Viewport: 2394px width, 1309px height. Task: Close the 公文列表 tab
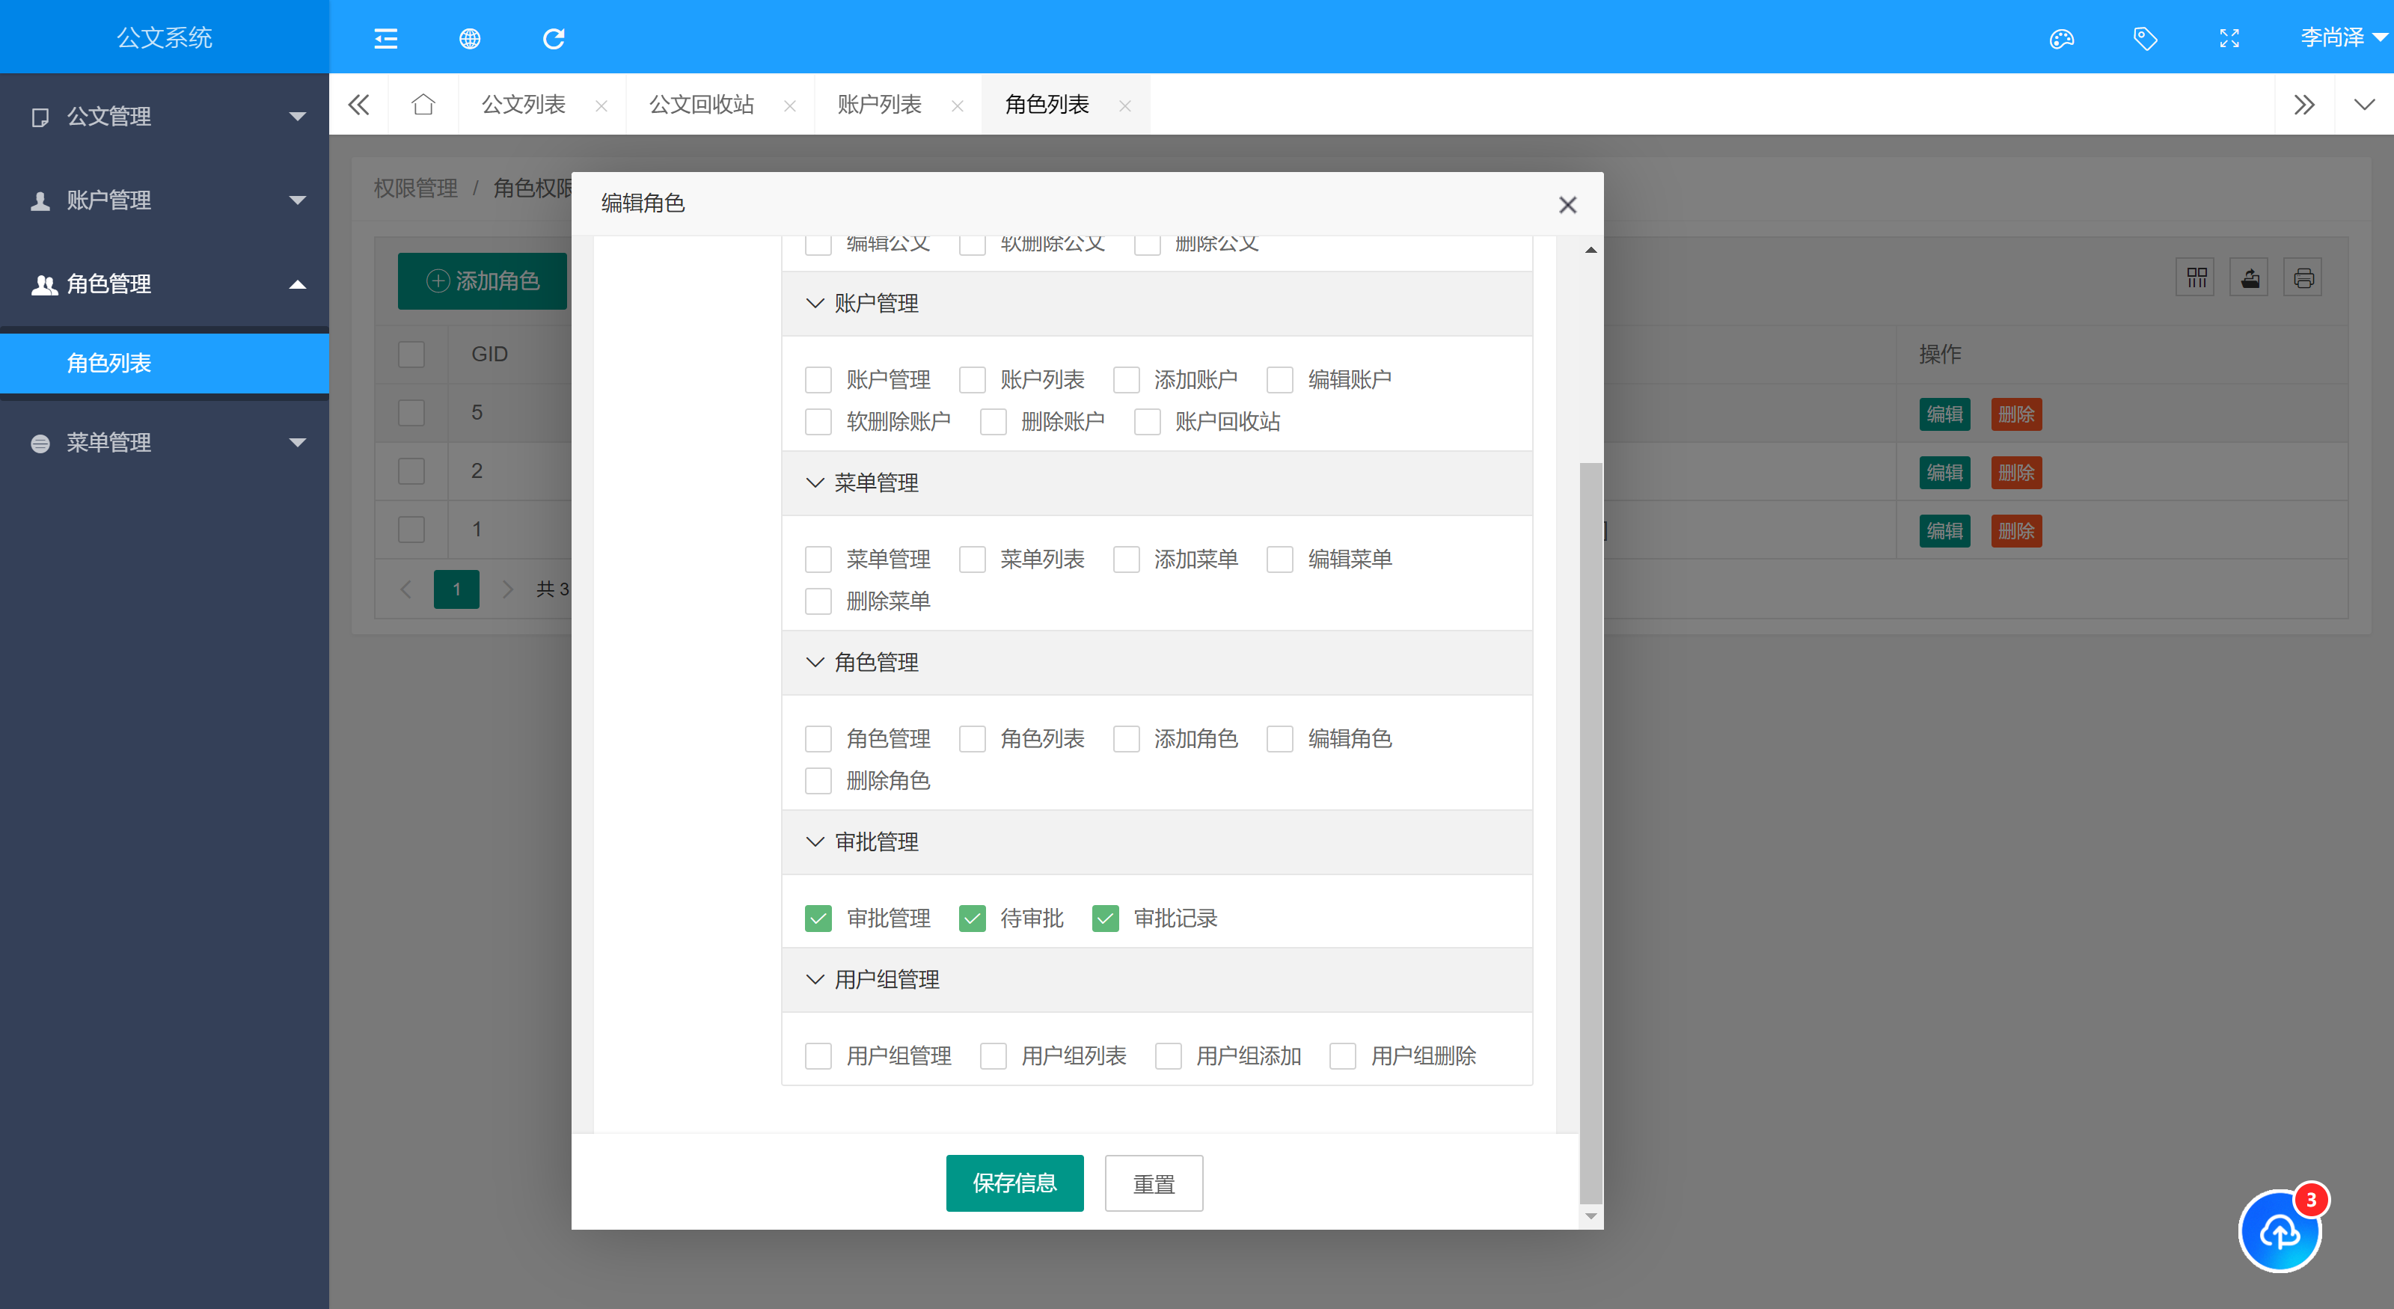[601, 106]
